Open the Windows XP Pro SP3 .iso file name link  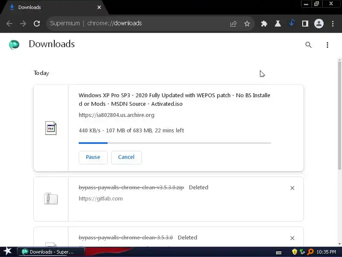point(174,99)
